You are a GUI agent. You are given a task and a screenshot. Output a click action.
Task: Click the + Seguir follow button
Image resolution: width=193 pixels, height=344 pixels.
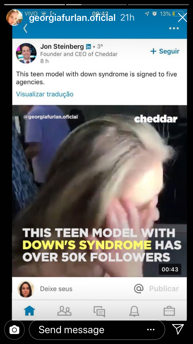coord(165,51)
